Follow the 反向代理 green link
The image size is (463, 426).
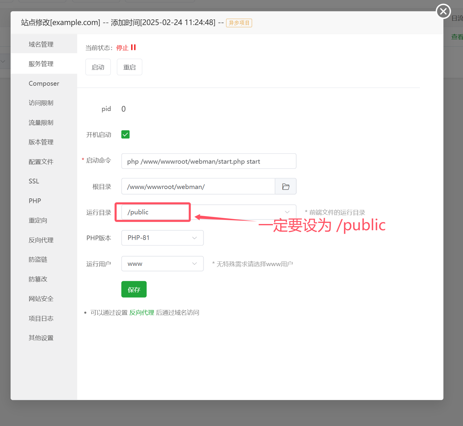click(142, 313)
